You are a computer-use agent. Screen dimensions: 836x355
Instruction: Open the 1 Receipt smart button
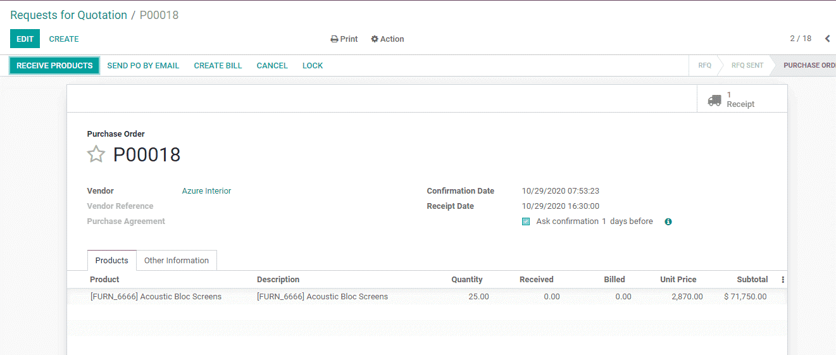[x=742, y=99]
